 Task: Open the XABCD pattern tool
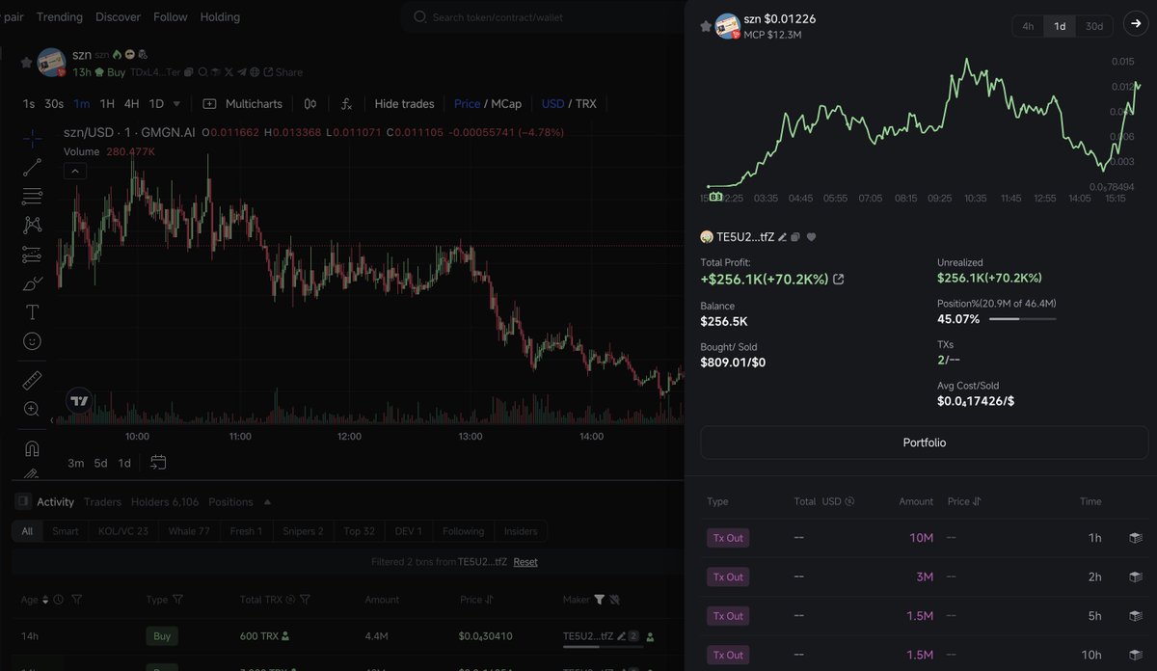(x=32, y=225)
